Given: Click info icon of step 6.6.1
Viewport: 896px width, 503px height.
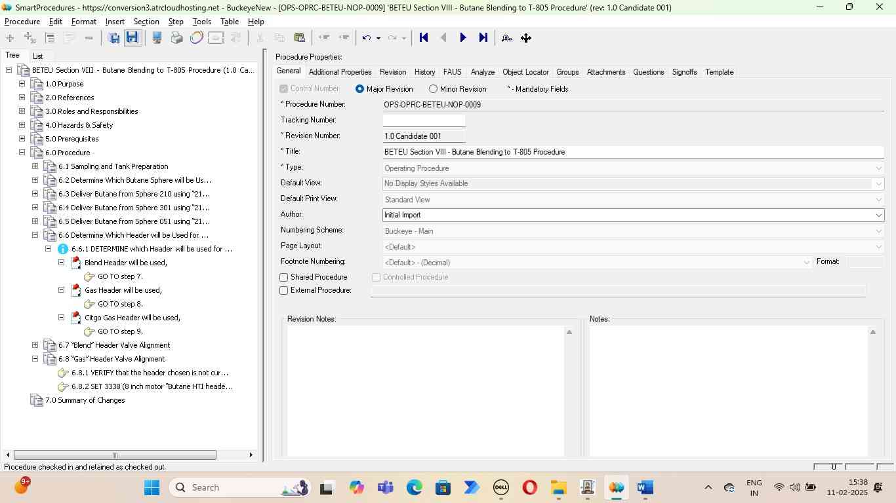Looking at the screenshot, I should pos(63,249).
